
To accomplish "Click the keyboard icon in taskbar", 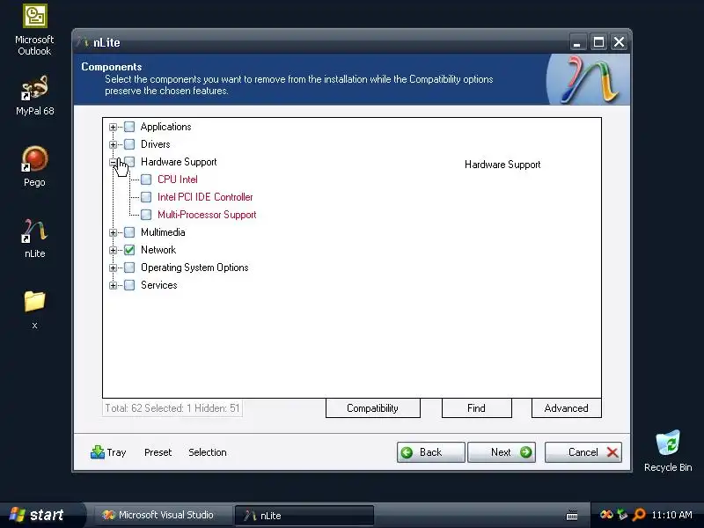I will pyautogui.click(x=572, y=515).
